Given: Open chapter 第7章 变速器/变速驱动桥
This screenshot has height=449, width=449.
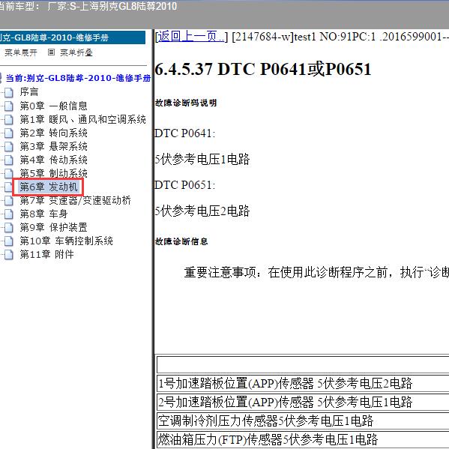Looking at the screenshot, I should 75,200.
